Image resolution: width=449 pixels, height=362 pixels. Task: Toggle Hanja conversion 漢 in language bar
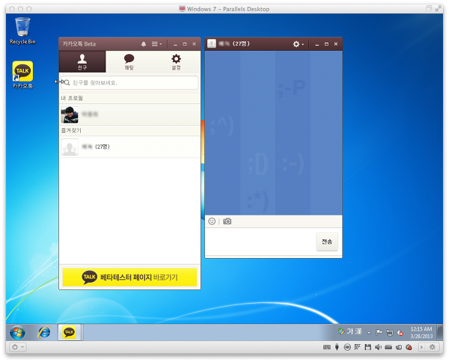[358, 331]
